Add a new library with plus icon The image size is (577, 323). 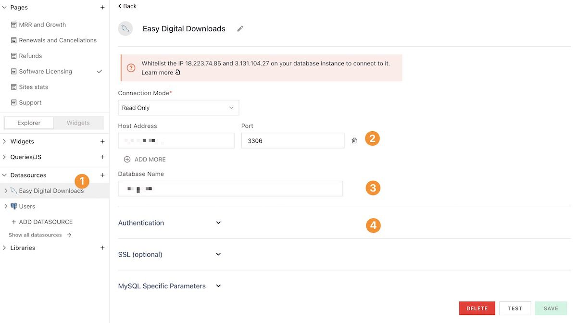click(102, 248)
